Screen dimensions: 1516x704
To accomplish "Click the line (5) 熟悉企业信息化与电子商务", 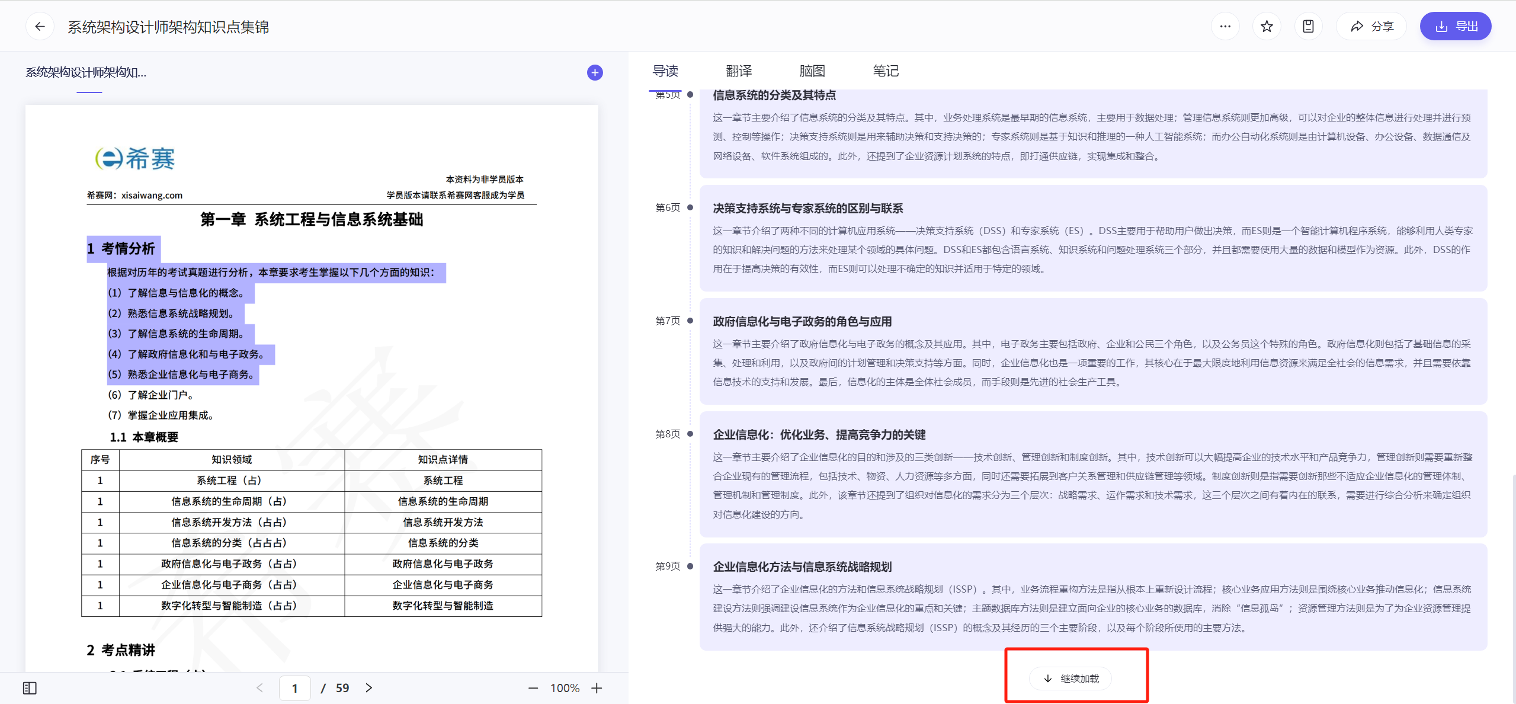I will pos(181,375).
